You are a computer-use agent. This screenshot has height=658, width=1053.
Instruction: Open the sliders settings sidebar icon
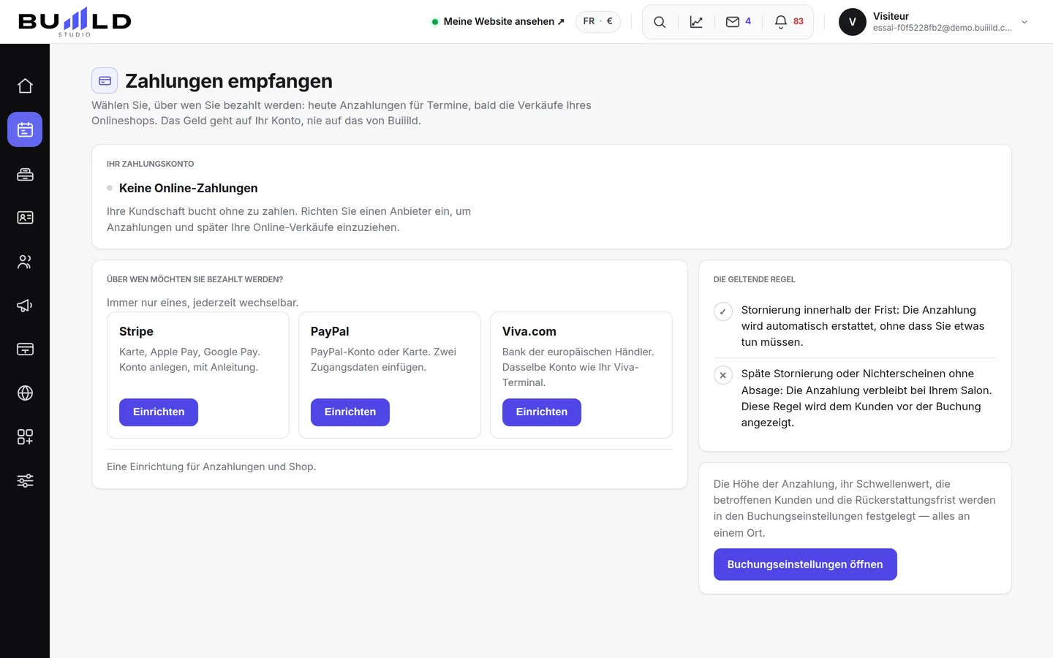[25, 481]
